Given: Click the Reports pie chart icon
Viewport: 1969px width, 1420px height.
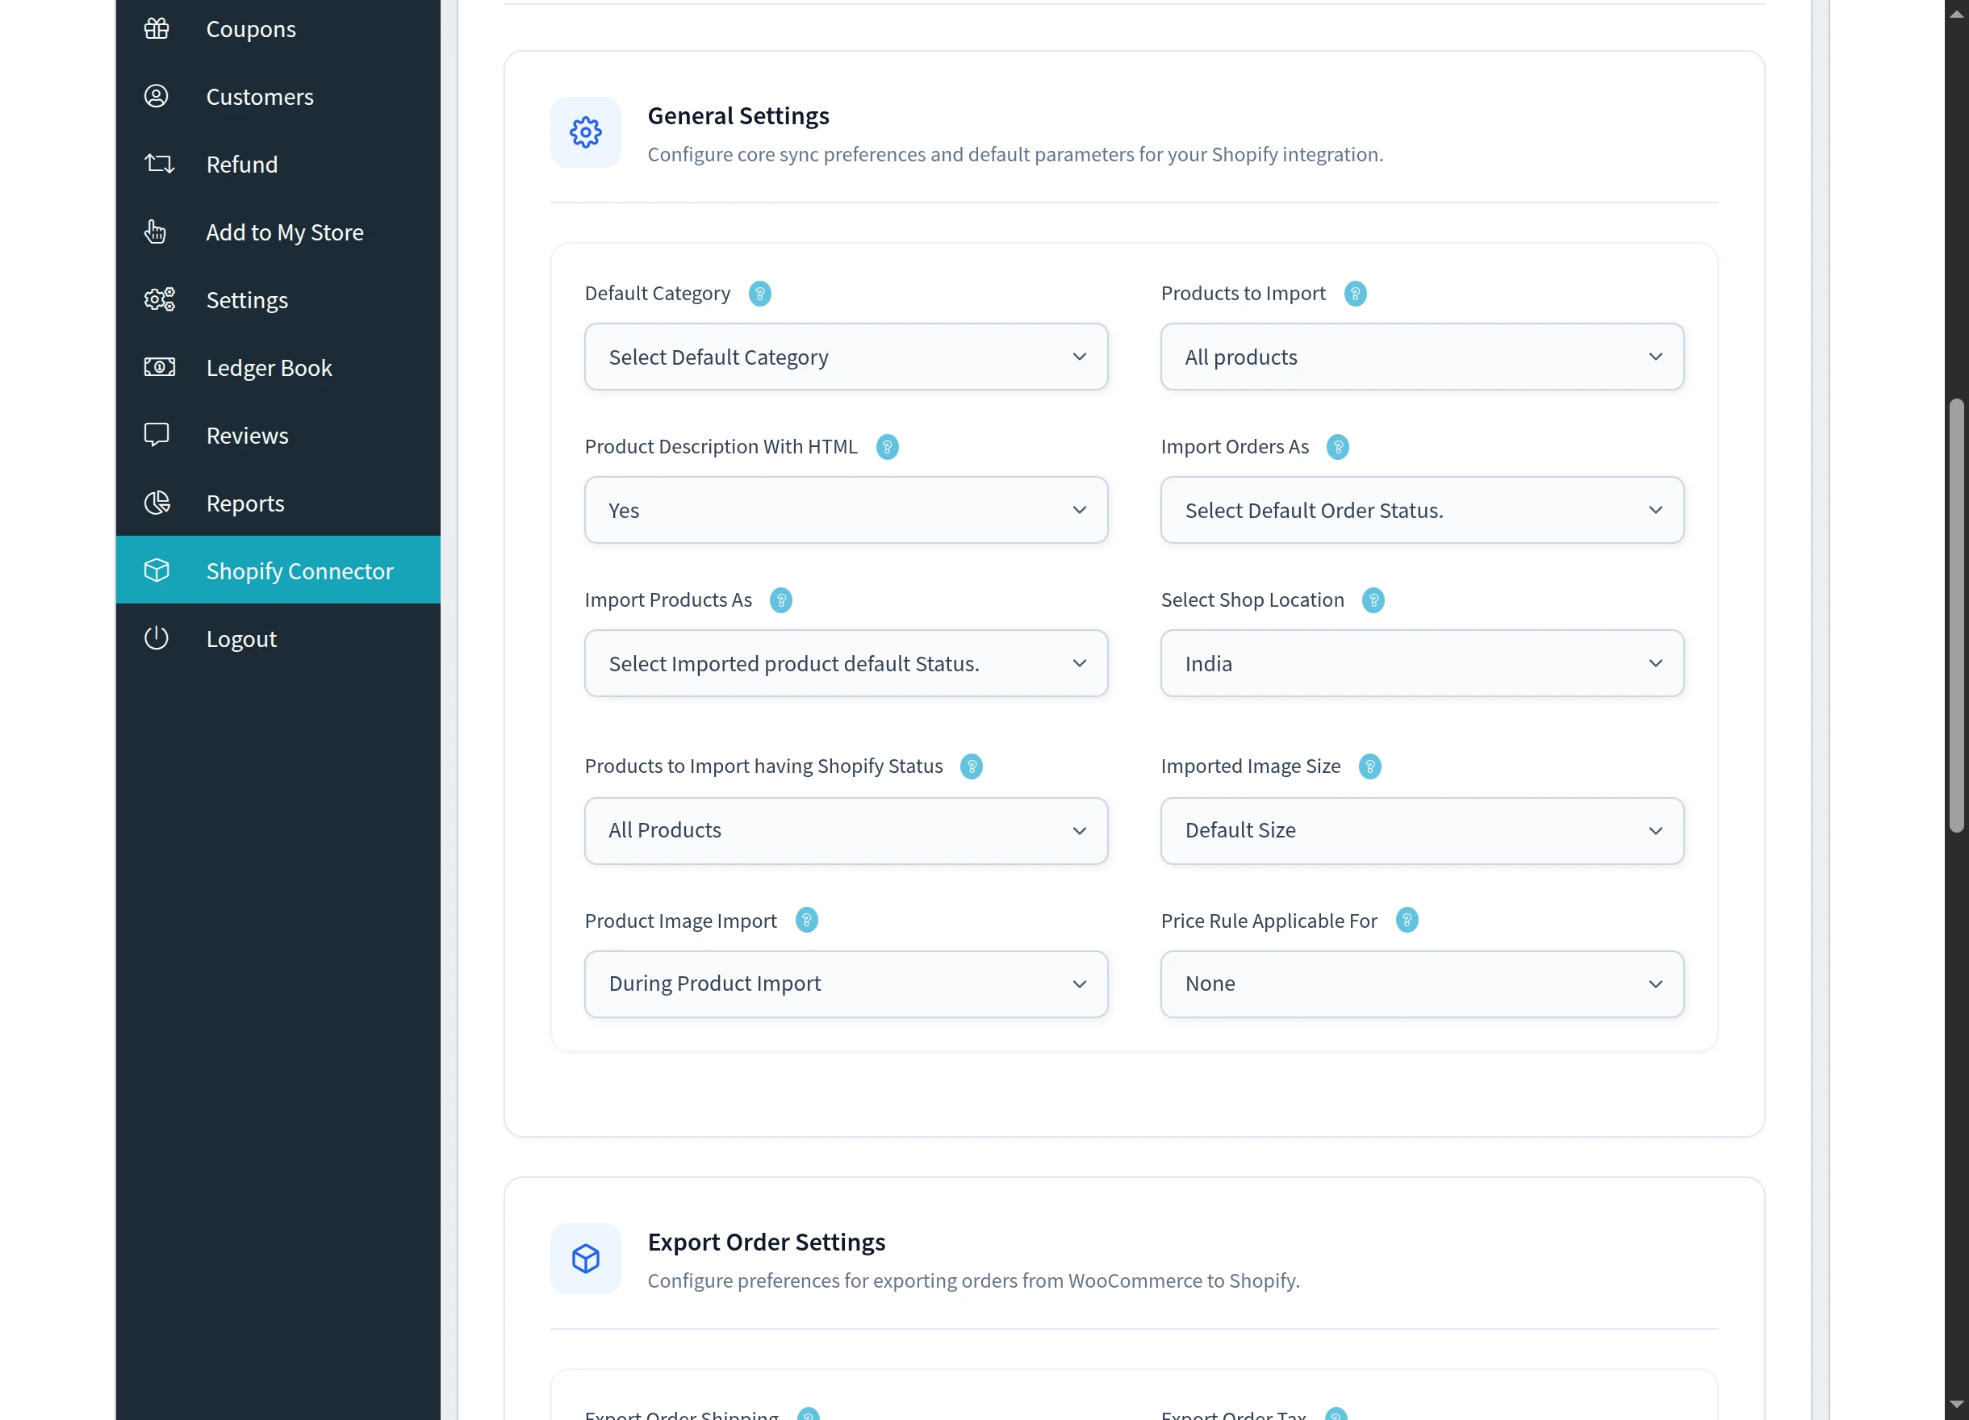Looking at the screenshot, I should pos(157,503).
